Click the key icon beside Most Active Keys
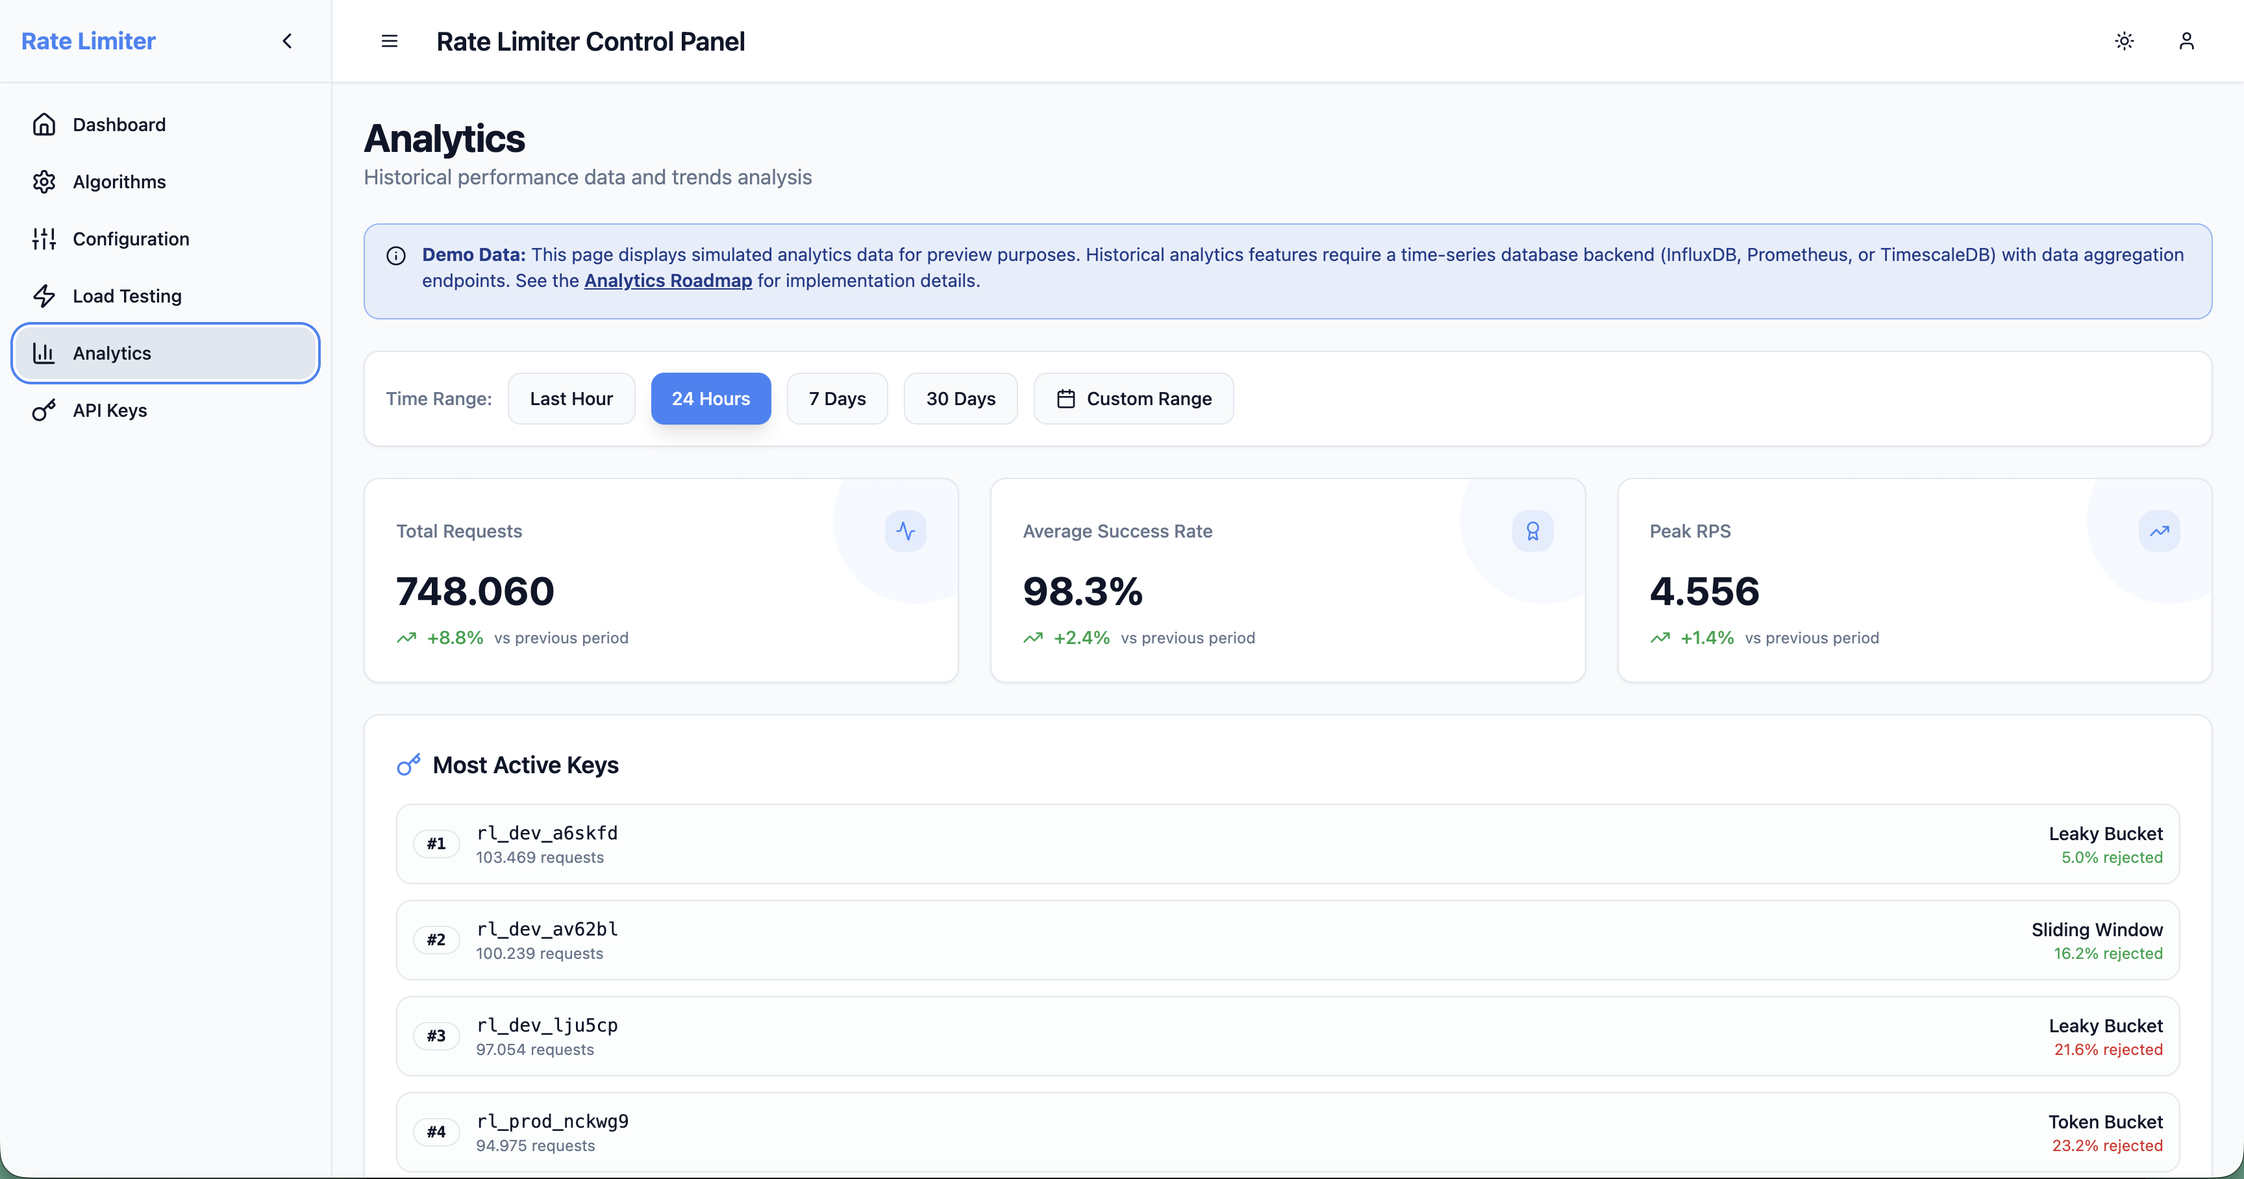The image size is (2244, 1179). 408,765
